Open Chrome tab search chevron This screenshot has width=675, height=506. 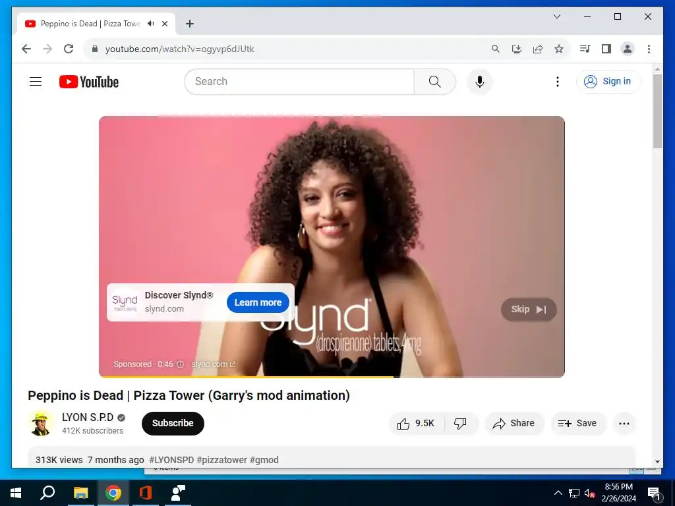556,16
